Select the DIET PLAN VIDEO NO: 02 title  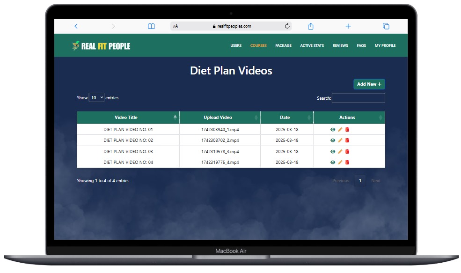tap(128, 140)
